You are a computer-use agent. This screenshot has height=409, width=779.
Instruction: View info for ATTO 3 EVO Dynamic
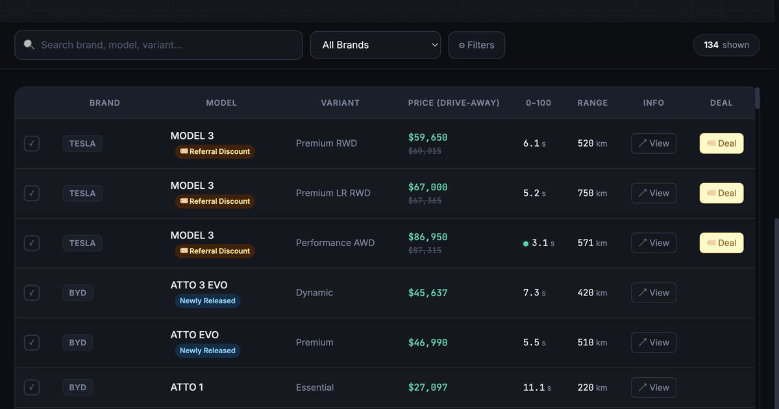pos(654,293)
